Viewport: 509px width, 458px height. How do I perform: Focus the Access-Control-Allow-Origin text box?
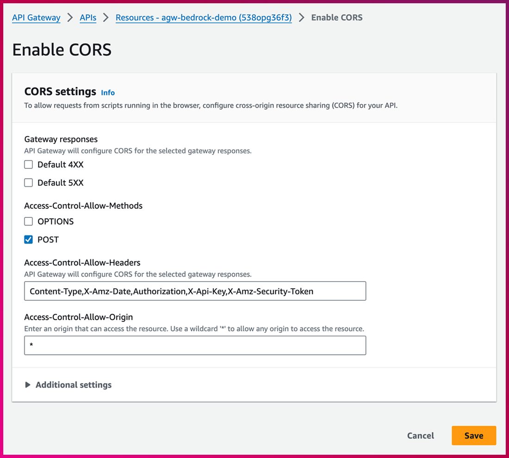click(195, 346)
